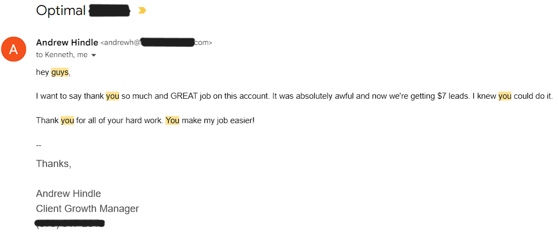Click the "to Kenneth, me" recipients text
558x232 pixels.
62,55
